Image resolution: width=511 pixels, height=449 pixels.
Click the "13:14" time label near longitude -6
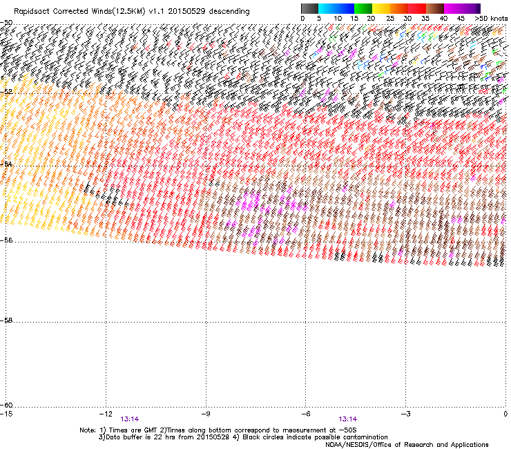pos(347,419)
